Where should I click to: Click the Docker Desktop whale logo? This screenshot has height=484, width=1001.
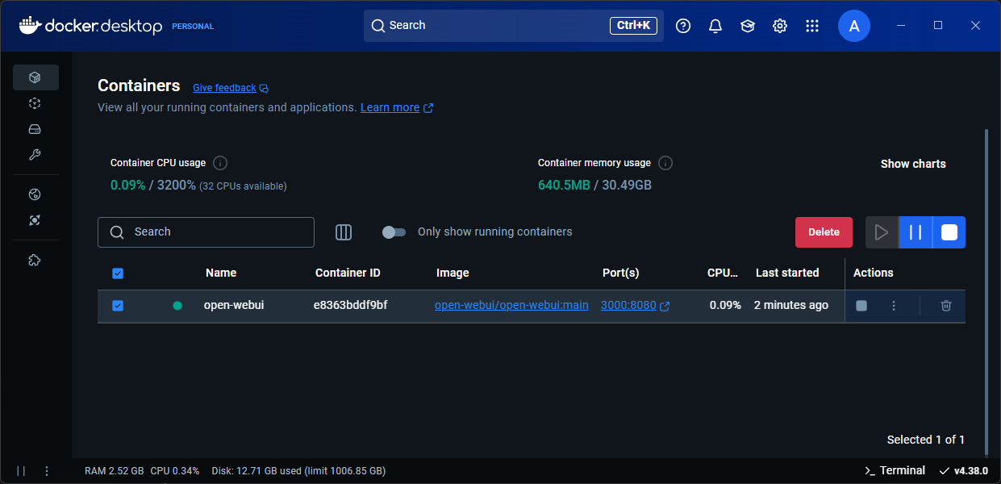pos(31,26)
